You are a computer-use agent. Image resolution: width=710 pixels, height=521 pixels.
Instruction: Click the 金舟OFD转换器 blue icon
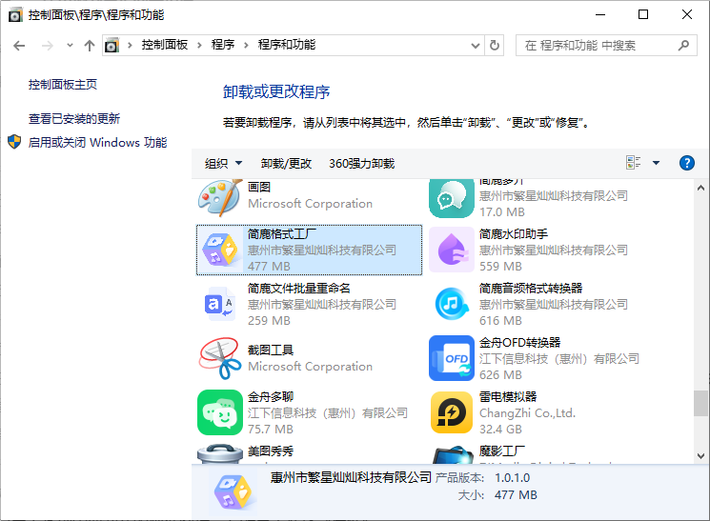452,358
